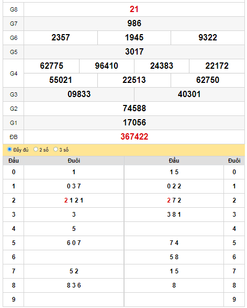Click G6 number 9322
This screenshot has width=247, height=308.
click(208, 38)
